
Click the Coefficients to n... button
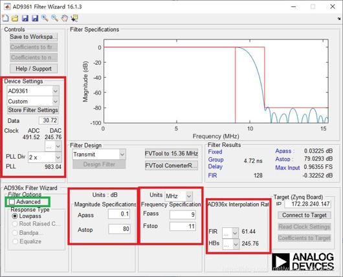[34, 58]
